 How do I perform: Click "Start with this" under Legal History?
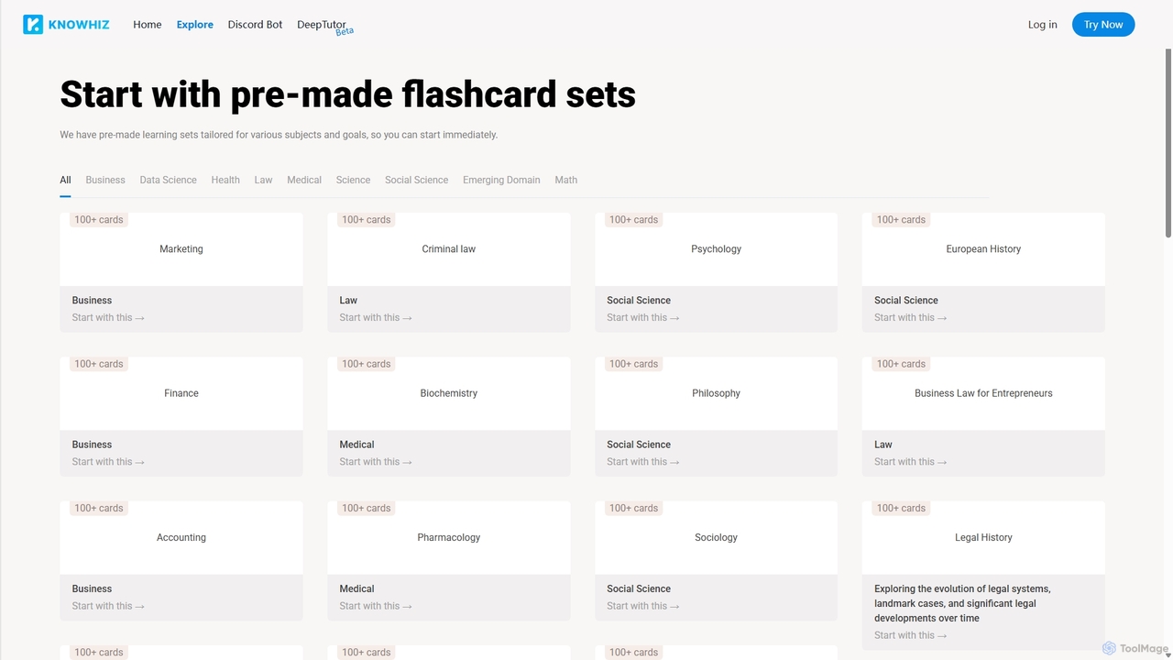click(911, 635)
